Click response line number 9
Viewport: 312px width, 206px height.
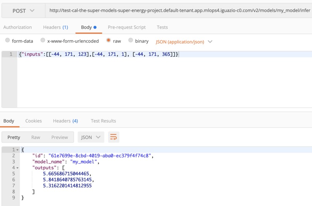click(x=14, y=197)
